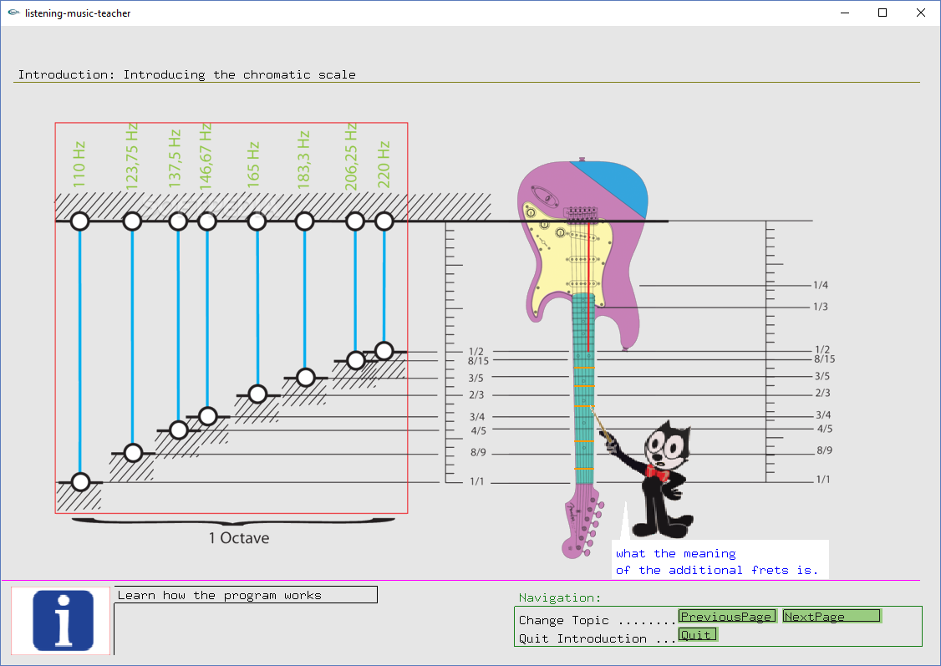Click the app icon in the title bar
The image size is (941, 666).
pyautogui.click(x=13, y=13)
